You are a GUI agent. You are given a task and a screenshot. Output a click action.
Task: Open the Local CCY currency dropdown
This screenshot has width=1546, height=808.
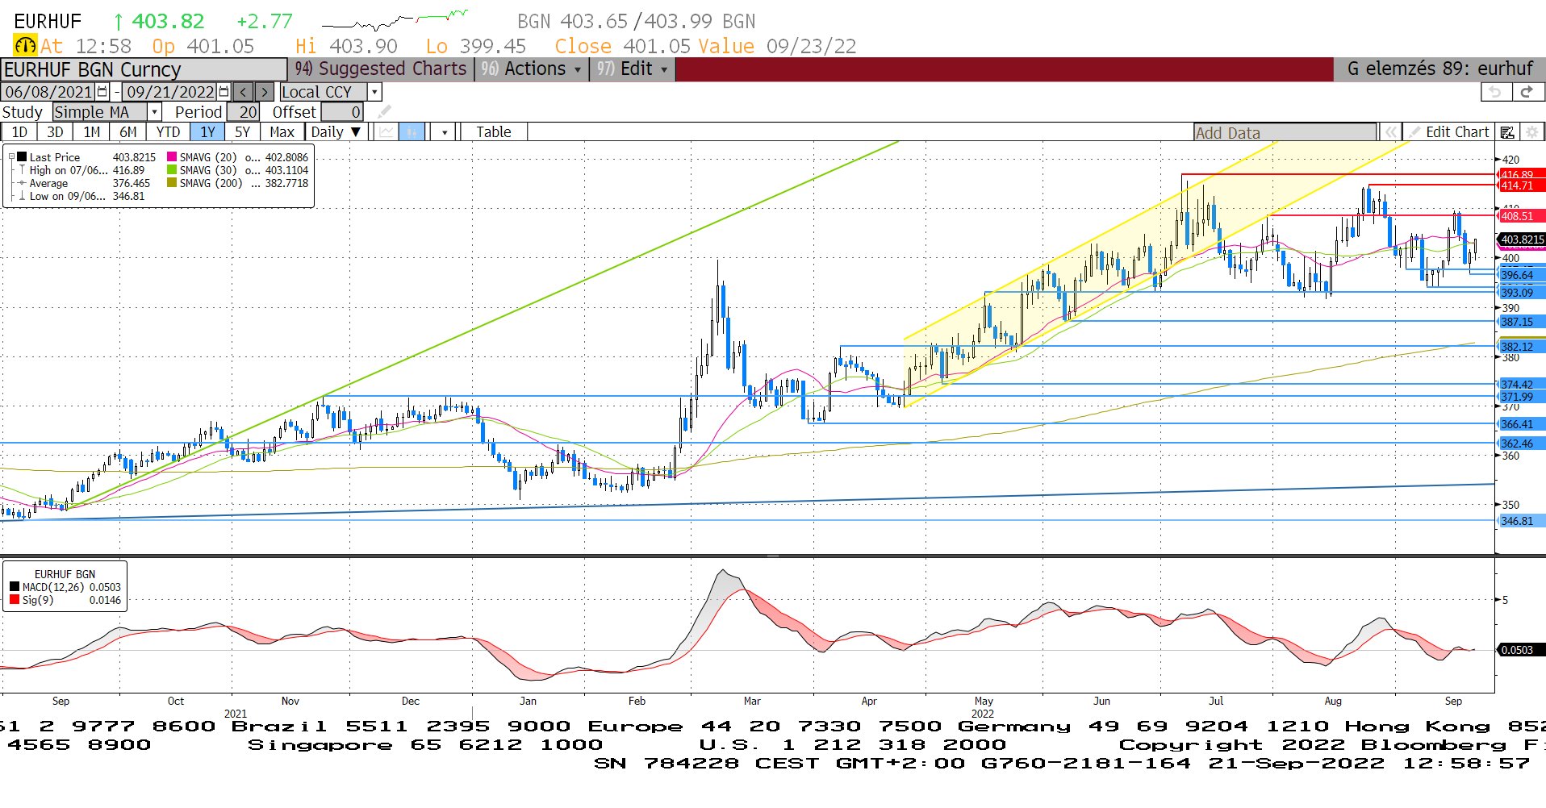374,92
